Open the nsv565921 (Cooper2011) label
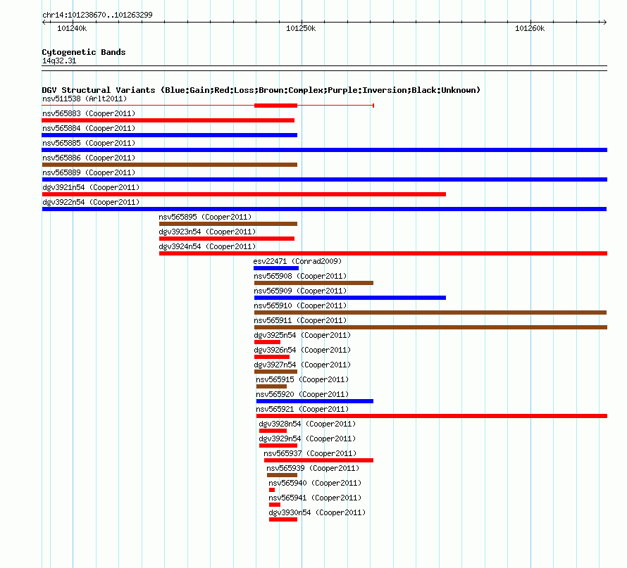Viewport: 627px width, 568px height. (x=302, y=409)
